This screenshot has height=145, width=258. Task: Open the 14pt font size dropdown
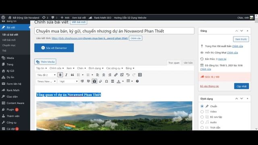click(x=68, y=81)
